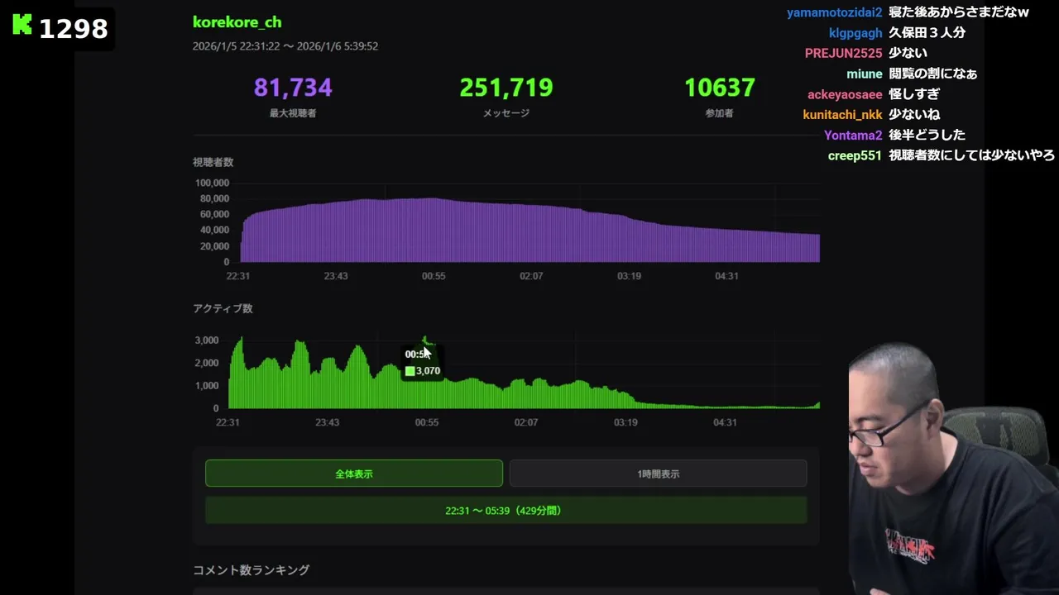Switch to the 1時間表示 view button

pyautogui.click(x=659, y=474)
